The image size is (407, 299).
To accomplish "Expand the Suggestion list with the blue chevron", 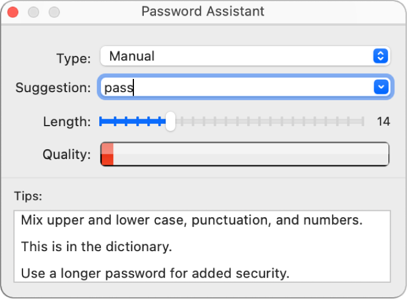I will pyautogui.click(x=380, y=87).
